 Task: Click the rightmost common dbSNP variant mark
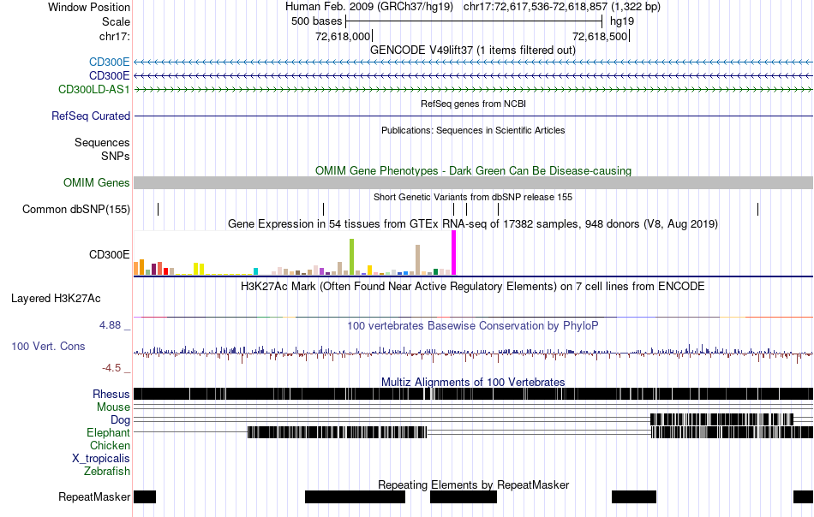coord(758,209)
